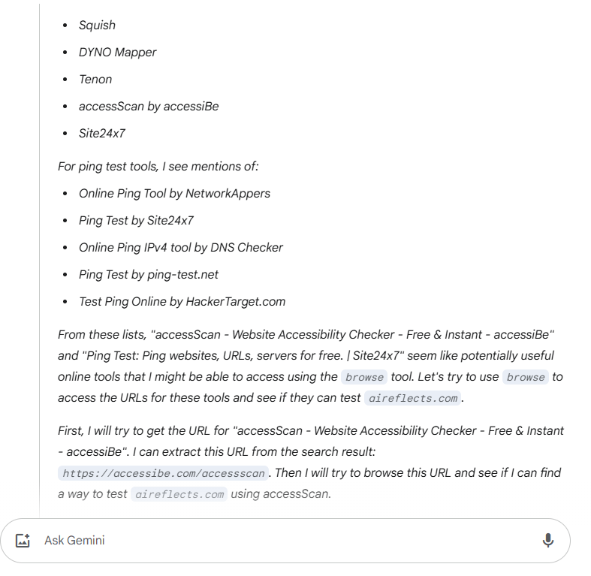This screenshot has height=576, width=591.
Task: Click the accessScan by accessiBe bullet
Action: [x=149, y=106]
